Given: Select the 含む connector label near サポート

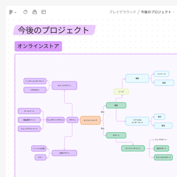Looking at the screenshot, I should point(103,128).
